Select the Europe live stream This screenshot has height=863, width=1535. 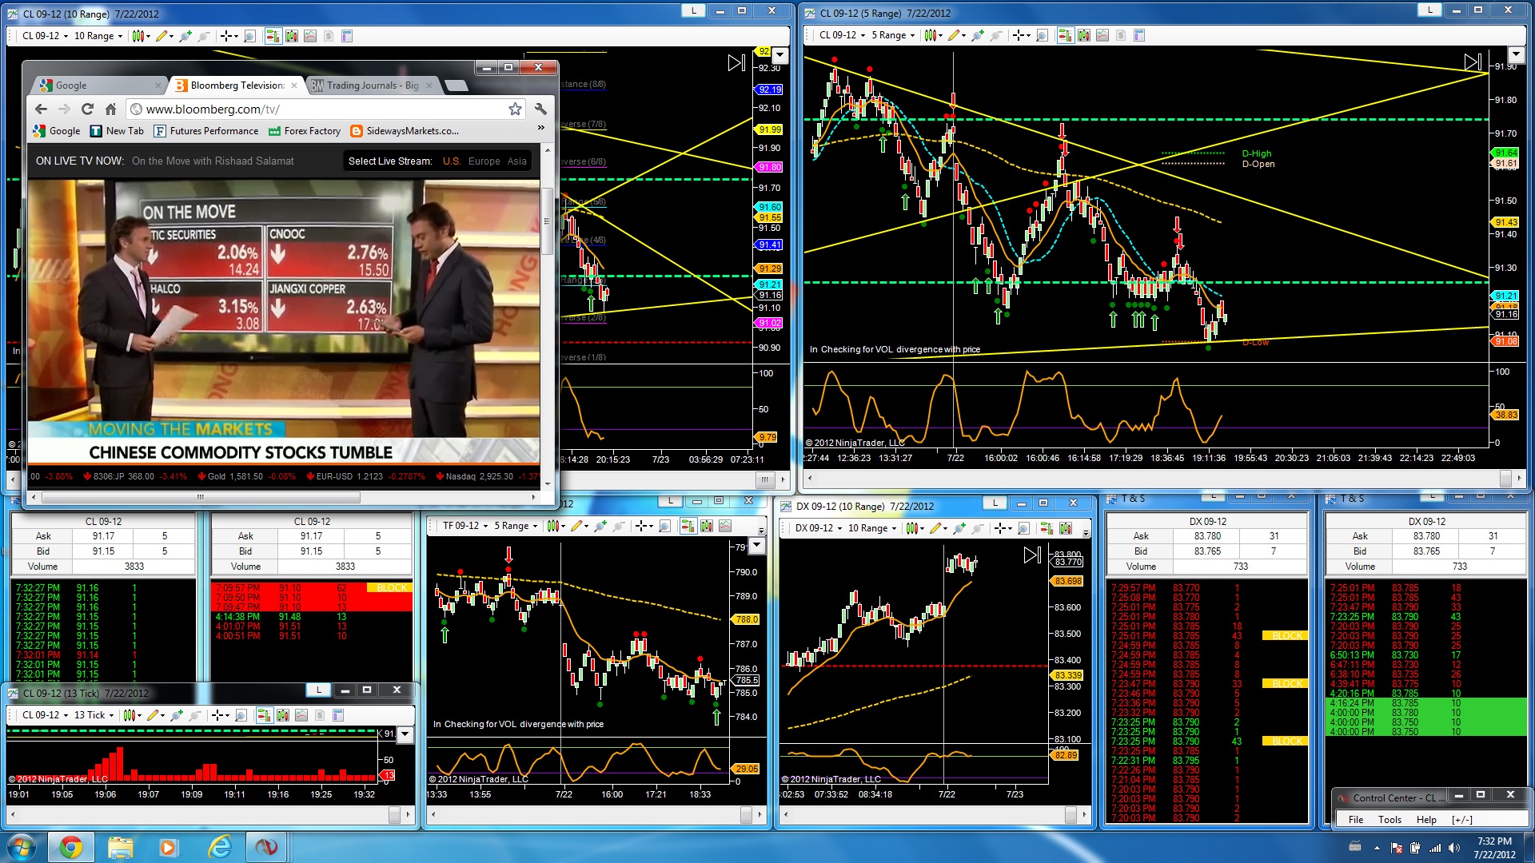point(484,161)
